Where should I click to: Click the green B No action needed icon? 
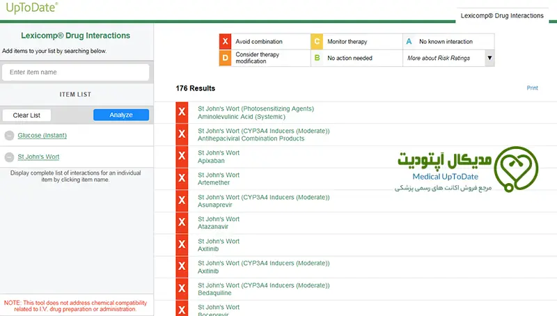point(317,58)
